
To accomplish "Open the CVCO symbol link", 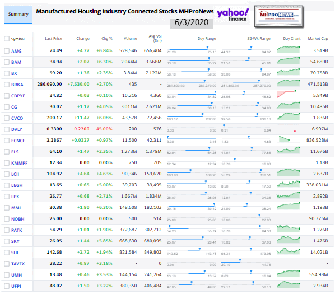I will point(17,118).
